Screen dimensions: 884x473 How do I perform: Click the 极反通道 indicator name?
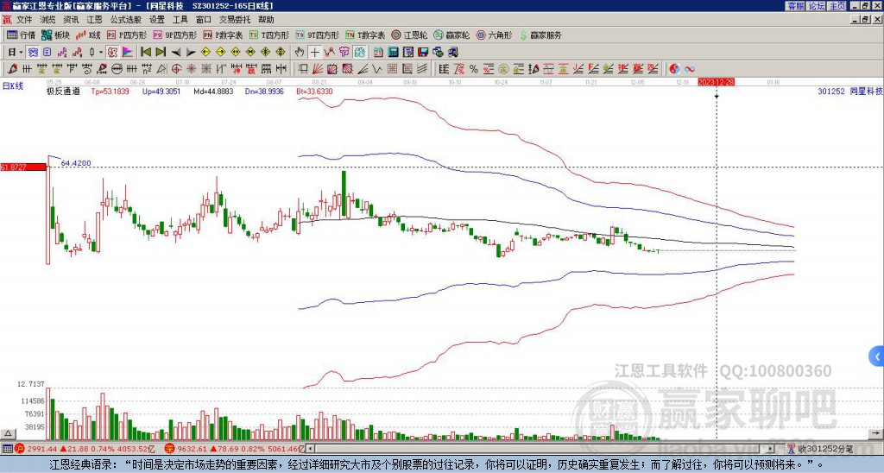62,91
